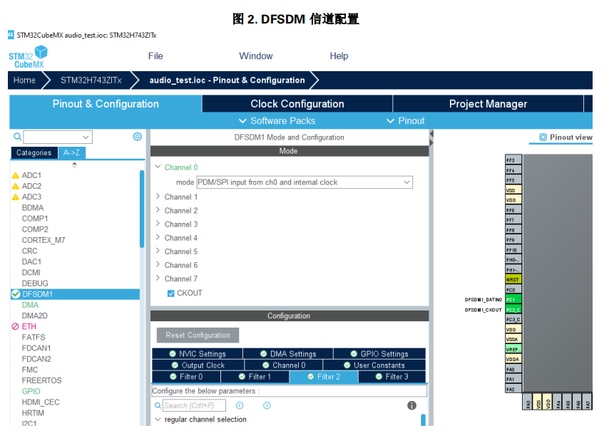The height and width of the screenshot is (443, 609).
Task: Open the NVIC Settings tab
Action: pyautogui.click(x=198, y=354)
